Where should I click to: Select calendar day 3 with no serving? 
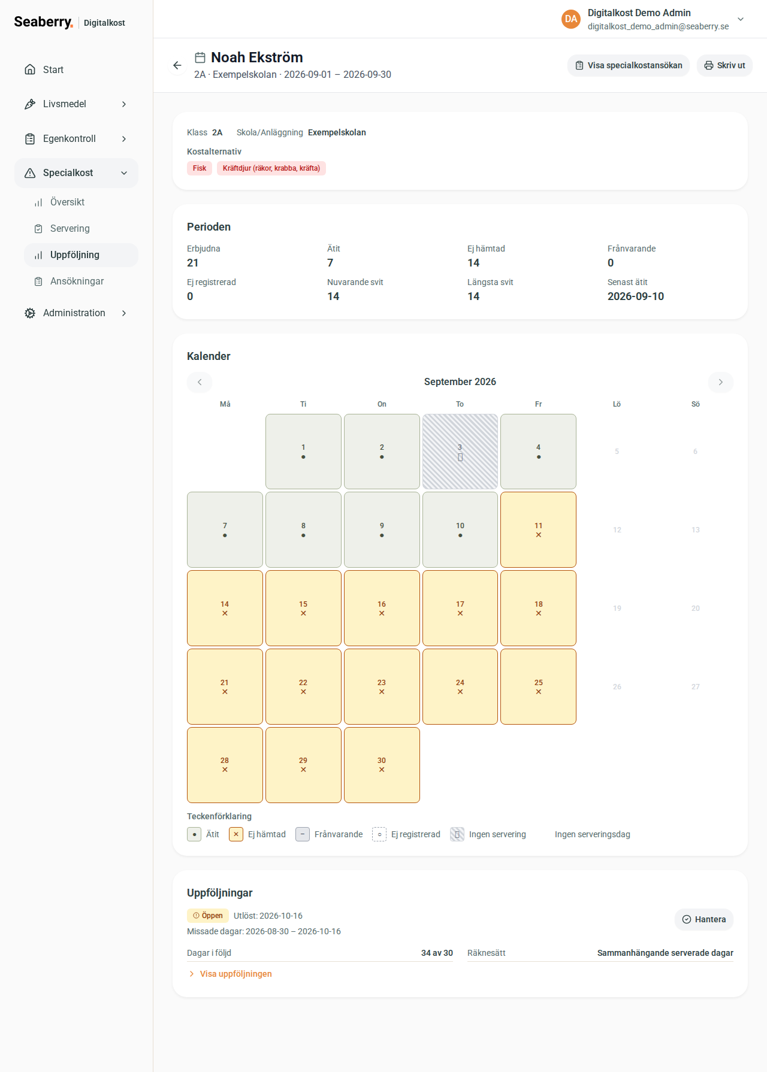tap(460, 452)
